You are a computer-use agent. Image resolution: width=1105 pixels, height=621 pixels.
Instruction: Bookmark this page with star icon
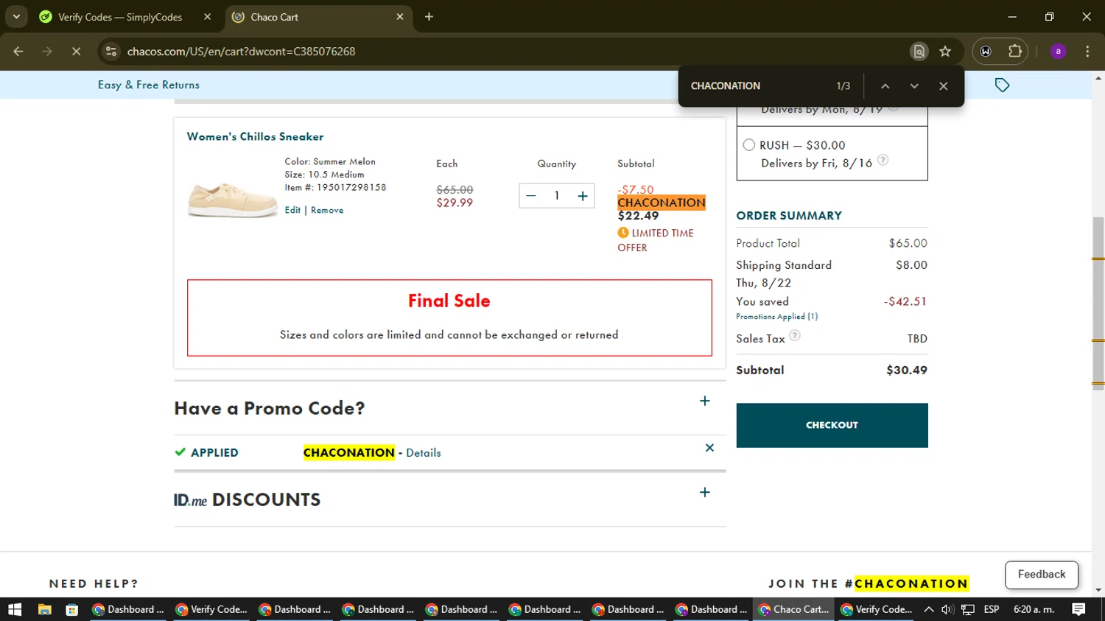point(945,52)
